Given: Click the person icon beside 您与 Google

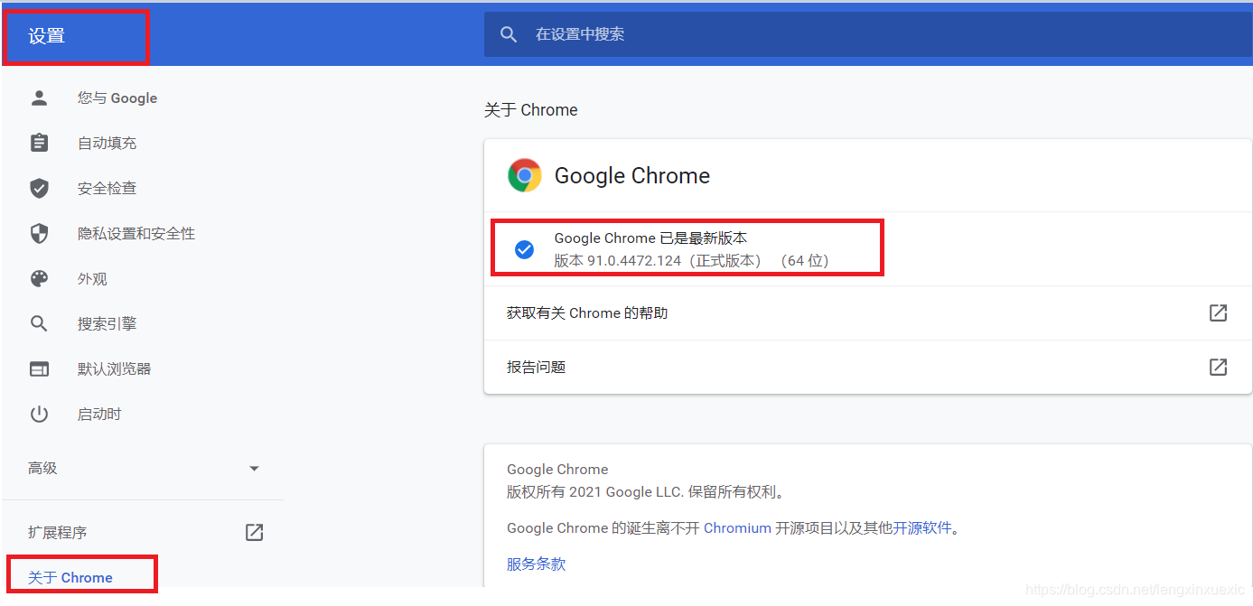Looking at the screenshot, I should [x=39, y=98].
